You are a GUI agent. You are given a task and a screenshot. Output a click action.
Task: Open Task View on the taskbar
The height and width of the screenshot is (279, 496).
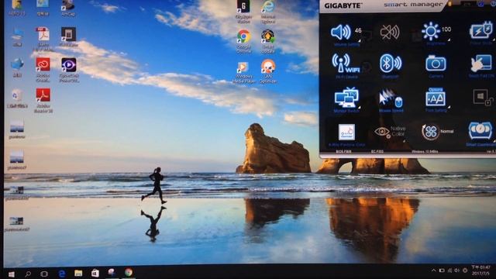tap(44, 274)
